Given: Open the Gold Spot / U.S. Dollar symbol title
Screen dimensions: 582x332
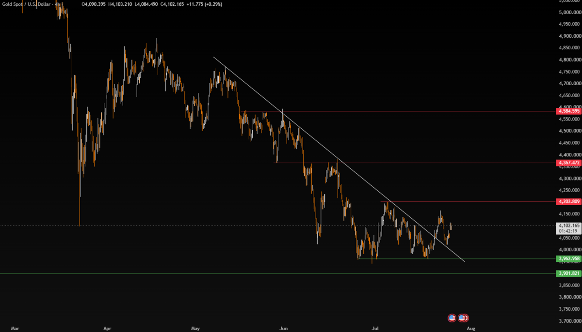Looking at the screenshot, I should 27,4.
